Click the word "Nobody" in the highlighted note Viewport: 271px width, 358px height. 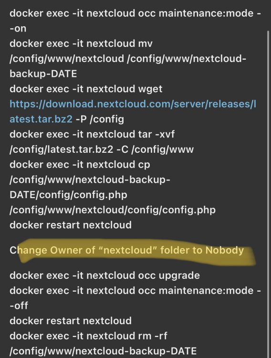point(225,250)
